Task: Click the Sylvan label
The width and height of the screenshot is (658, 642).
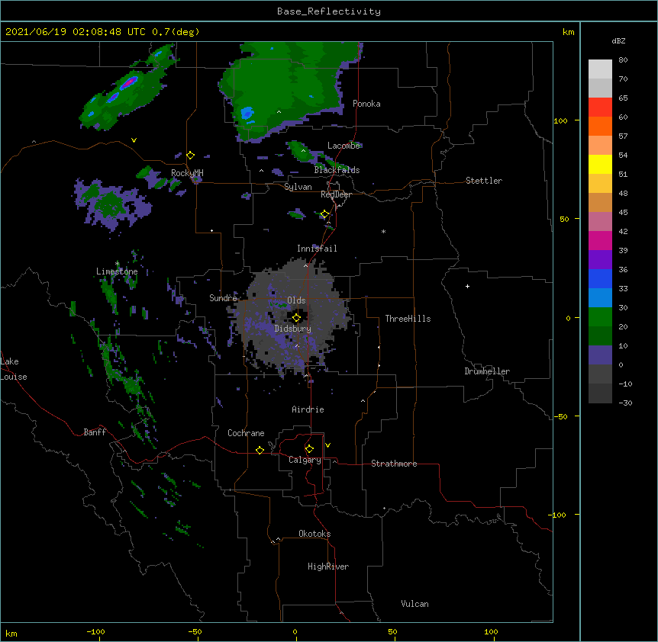Action: [298, 187]
